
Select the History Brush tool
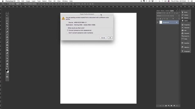(7, 40)
